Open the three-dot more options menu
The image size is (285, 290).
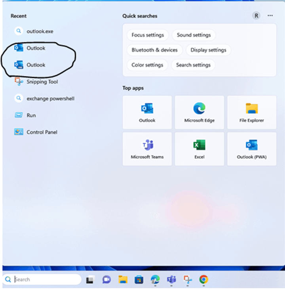click(x=270, y=16)
